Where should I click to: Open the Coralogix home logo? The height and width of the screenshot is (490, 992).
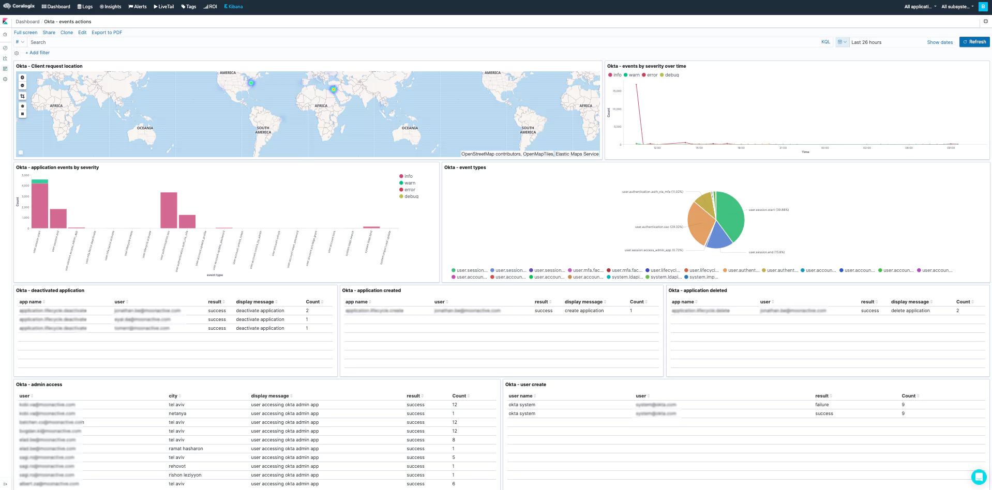point(19,6)
